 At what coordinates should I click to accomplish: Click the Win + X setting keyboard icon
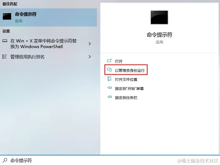[x=5, y=41]
